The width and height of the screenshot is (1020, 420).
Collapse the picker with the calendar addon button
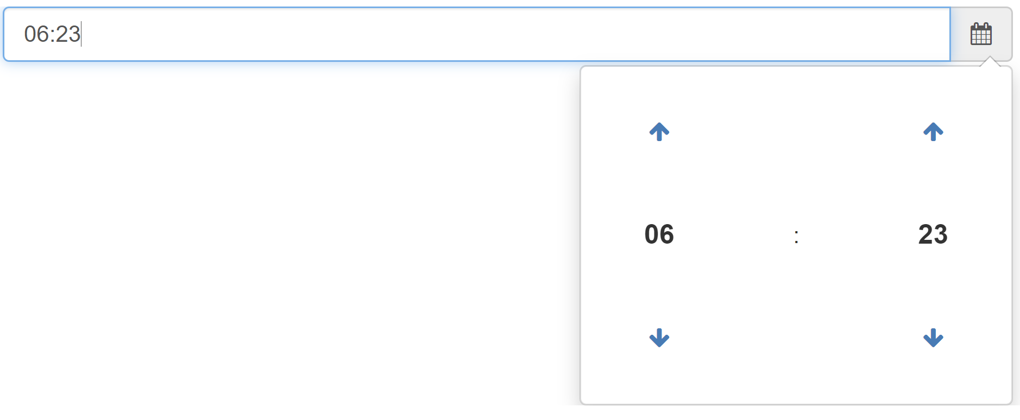click(981, 34)
